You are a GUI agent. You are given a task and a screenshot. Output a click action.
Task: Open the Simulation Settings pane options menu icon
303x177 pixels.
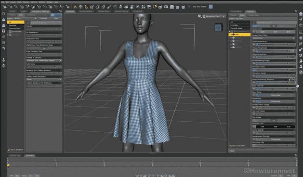click(61, 12)
